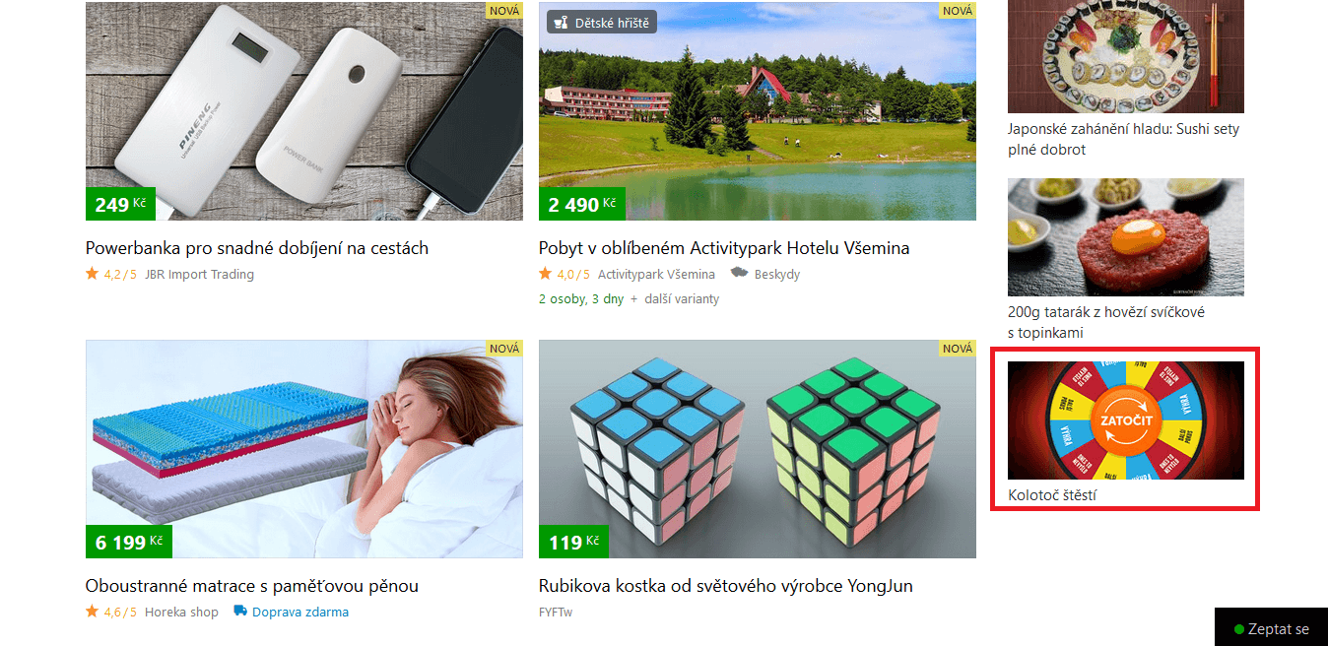Open the sushi sets sidebar article
The image size is (1328, 646).
pos(1124,140)
